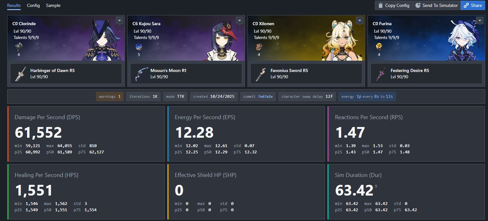Open the Energy Per Second card
This screenshot has width=488, height=221.
coord(246,134)
